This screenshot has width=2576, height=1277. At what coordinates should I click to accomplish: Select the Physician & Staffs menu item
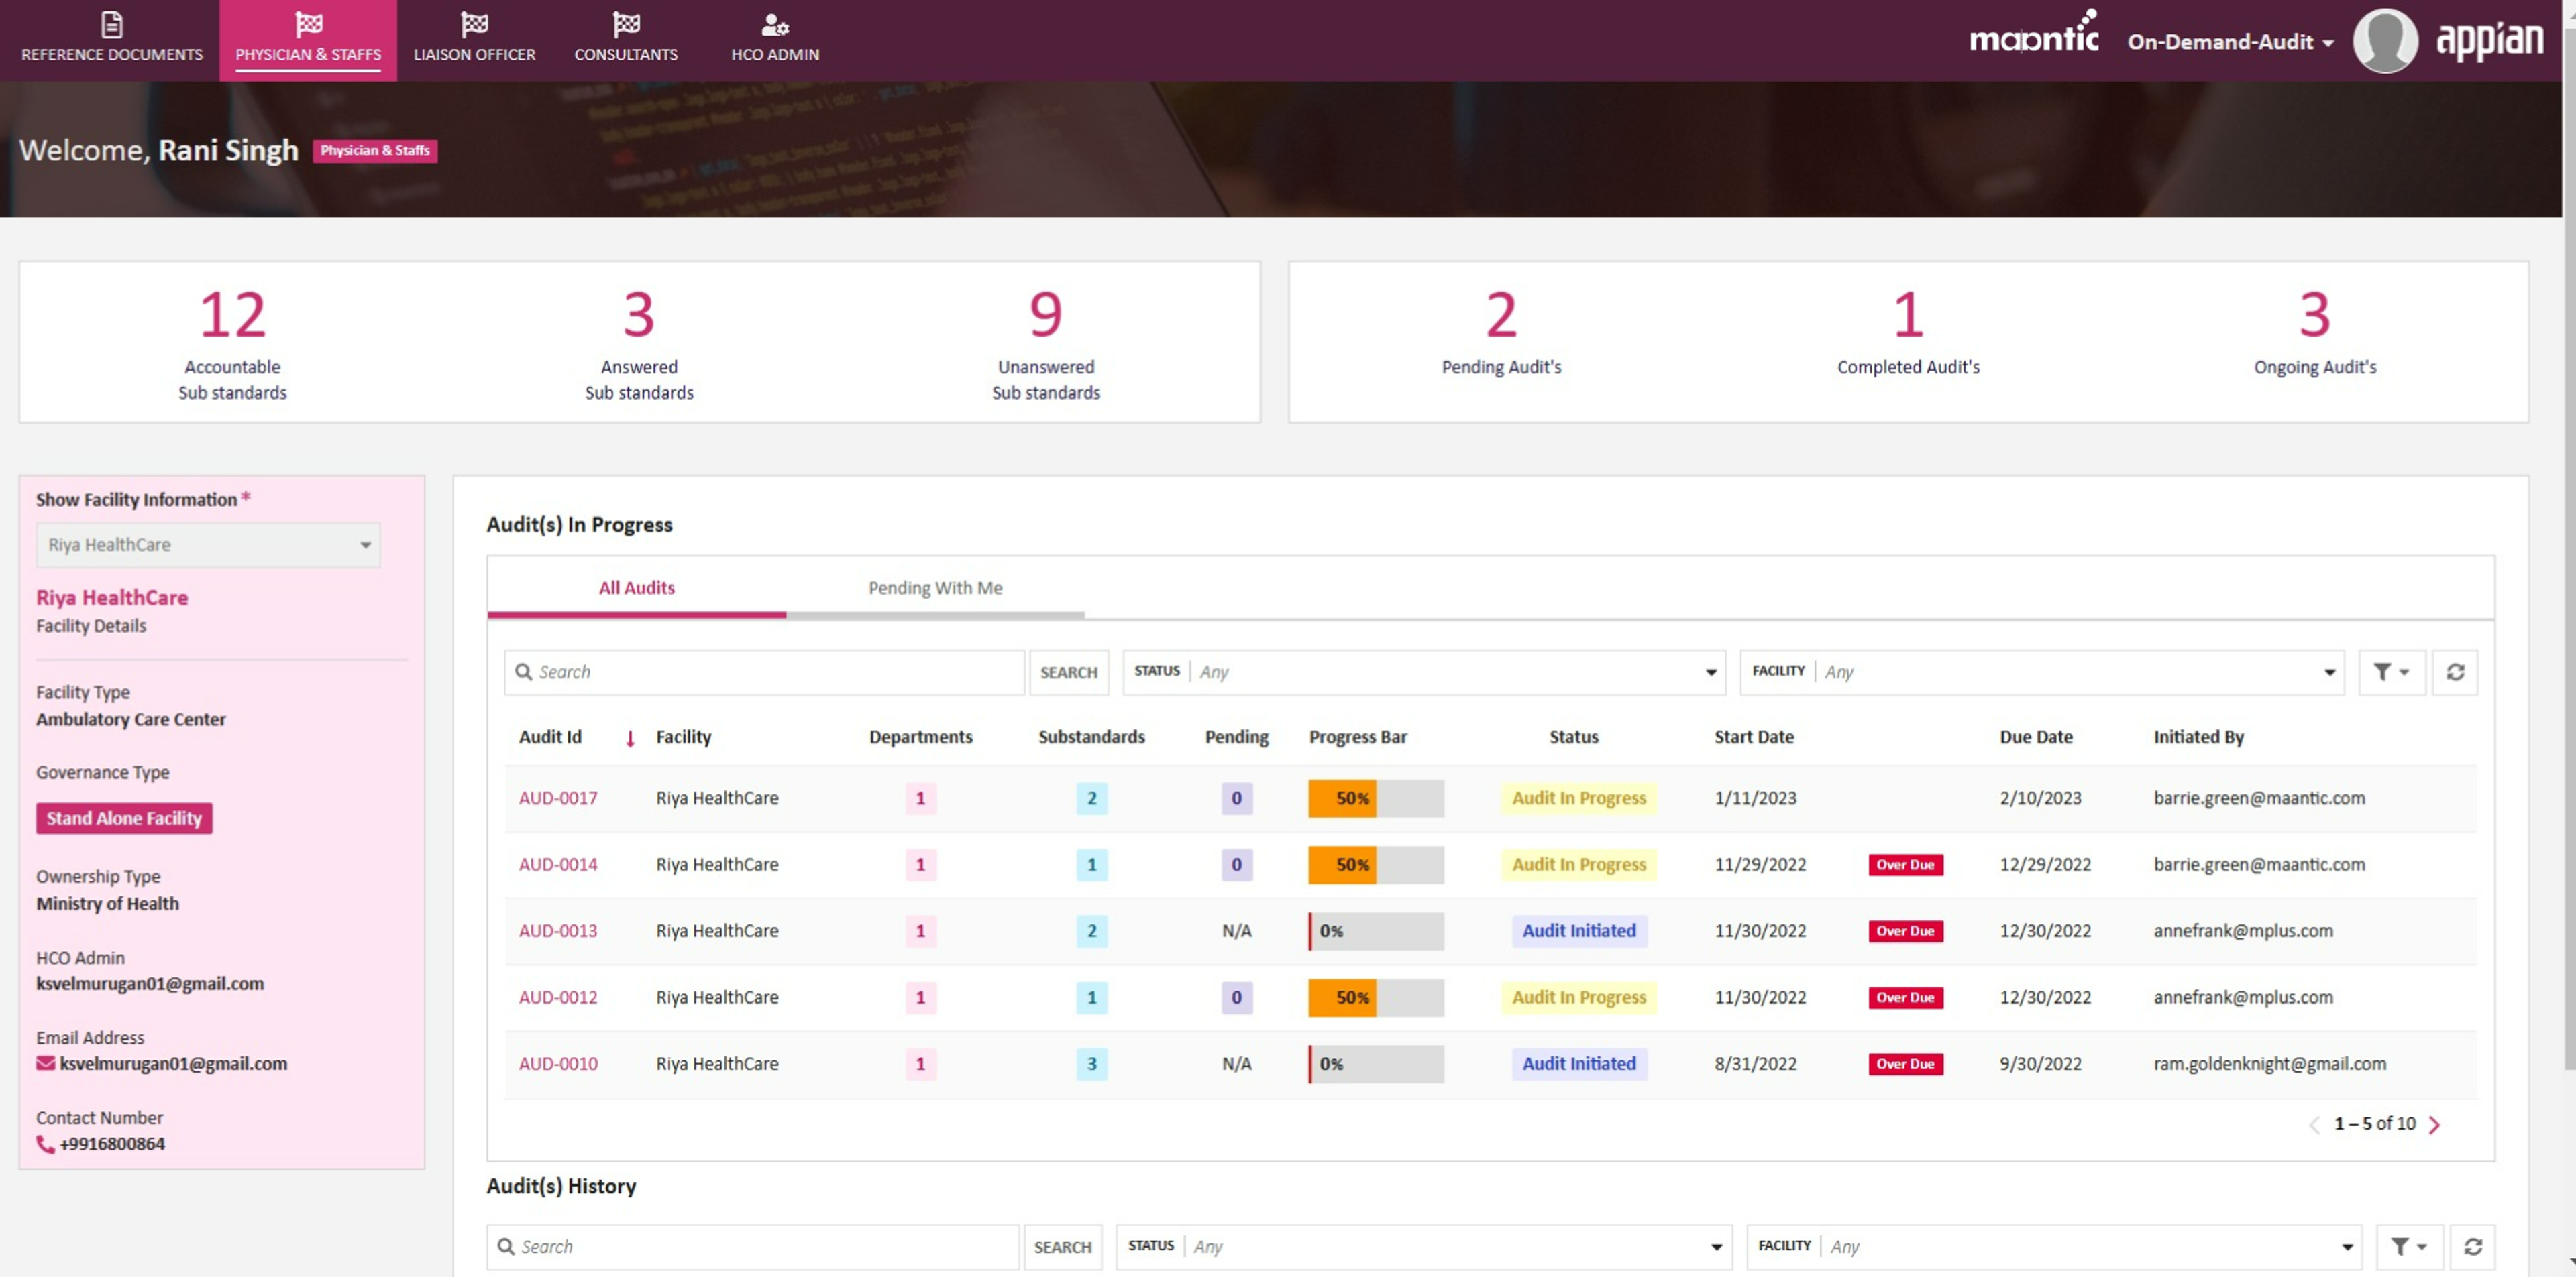pos(308,40)
